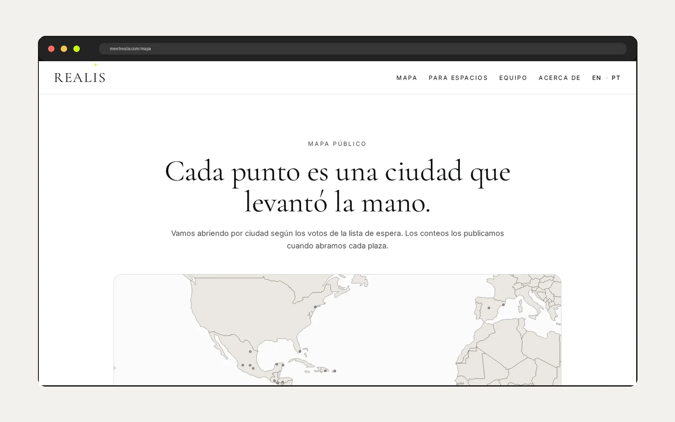Viewport: 675px width, 422px height.
Task: Open the EQUIPO navigation link
Action: coord(513,78)
